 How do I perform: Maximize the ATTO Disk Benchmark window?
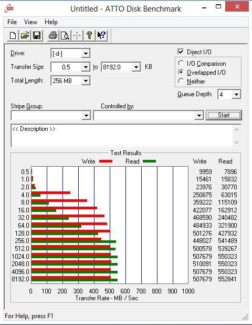[218, 7]
